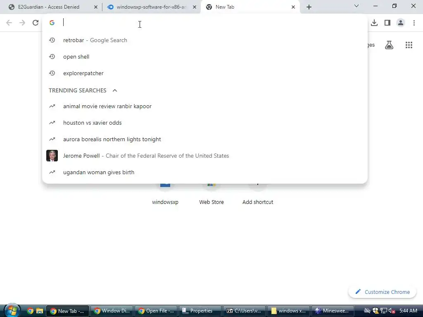Choose the explorerpatcher suggestion

tap(205, 73)
